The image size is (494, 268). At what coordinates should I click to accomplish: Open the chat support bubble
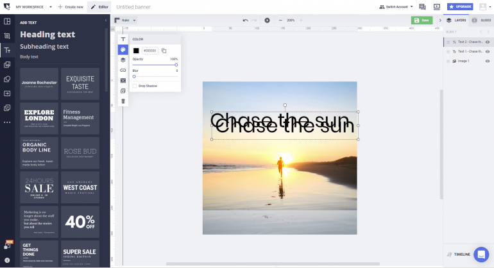point(481,255)
